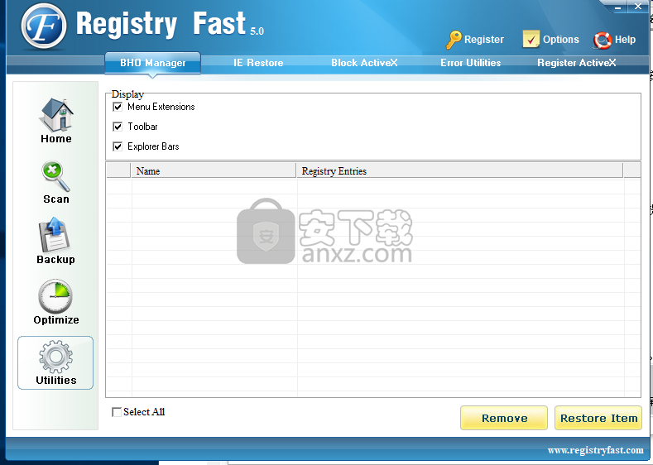Open Help via the lifebuoy icon
Image resolution: width=653 pixels, height=465 pixels.
pos(603,40)
